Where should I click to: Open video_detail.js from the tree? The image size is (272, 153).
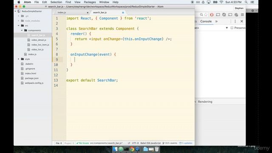pyautogui.click(x=39, y=40)
